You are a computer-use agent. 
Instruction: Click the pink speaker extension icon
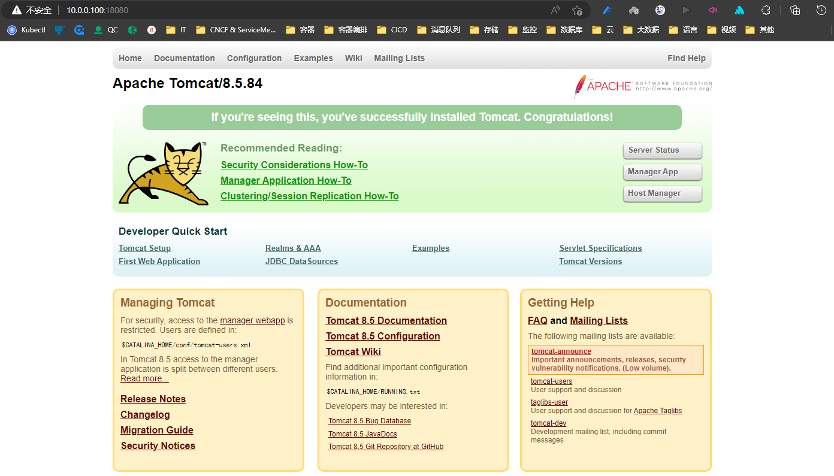coord(713,10)
